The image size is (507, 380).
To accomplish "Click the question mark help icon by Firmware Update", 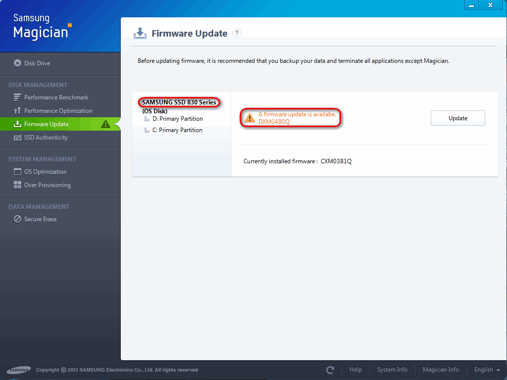I will [x=237, y=33].
